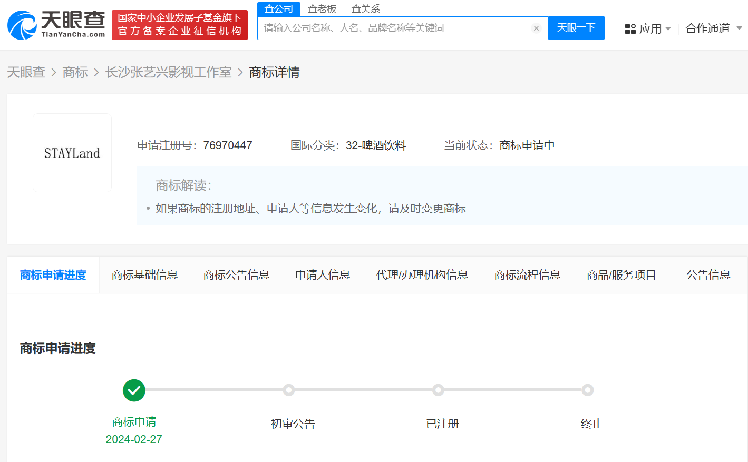Screen dimensions: 748x462
Task: Select the 商标申请进度 tab
Action: pos(53,275)
